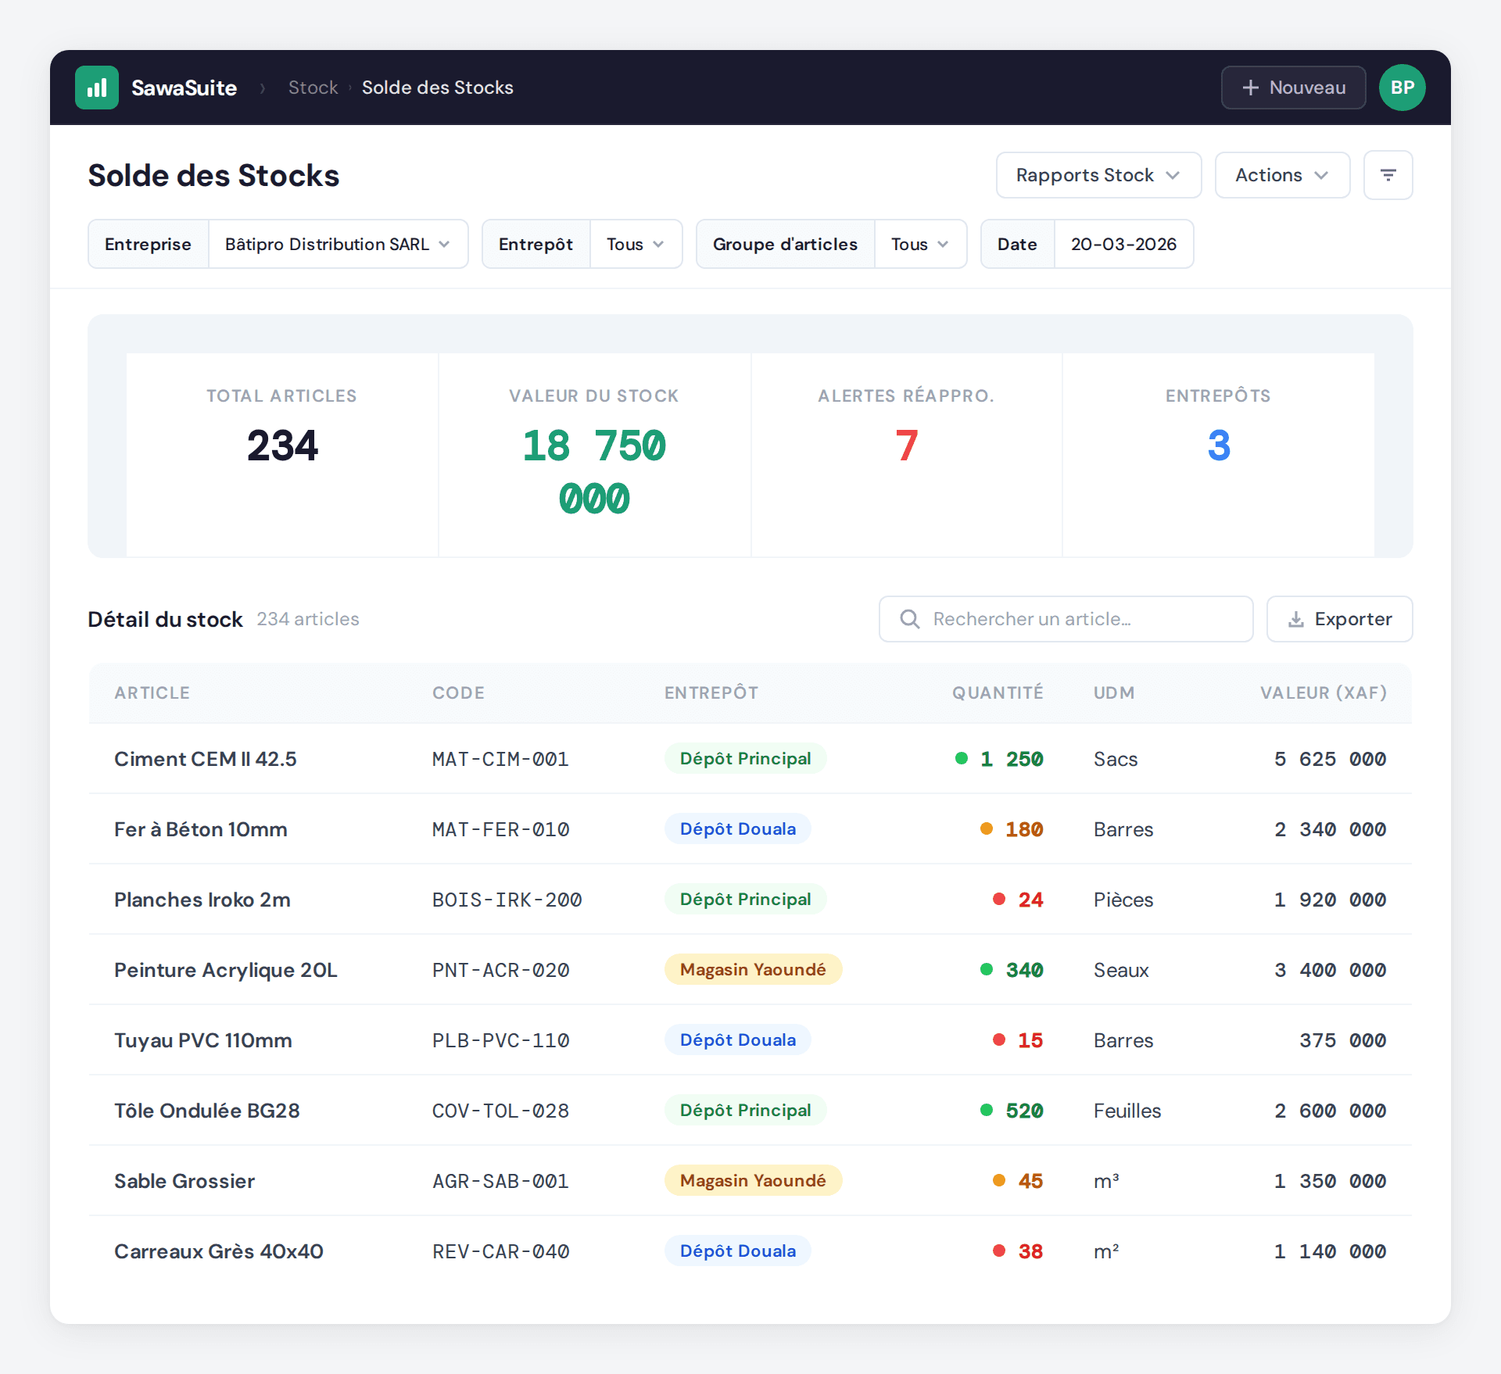
Task: Open the filter settings icon button
Action: coord(1388,175)
